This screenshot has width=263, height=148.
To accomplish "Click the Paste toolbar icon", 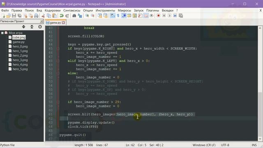I will (x=55, y=16).
